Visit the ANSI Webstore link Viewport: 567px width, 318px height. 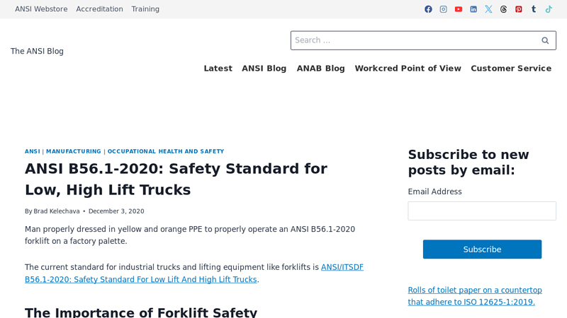pos(41,9)
